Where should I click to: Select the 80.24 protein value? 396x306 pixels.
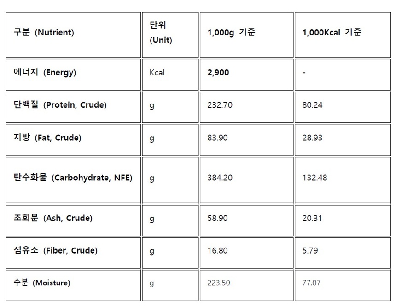[312, 105]
